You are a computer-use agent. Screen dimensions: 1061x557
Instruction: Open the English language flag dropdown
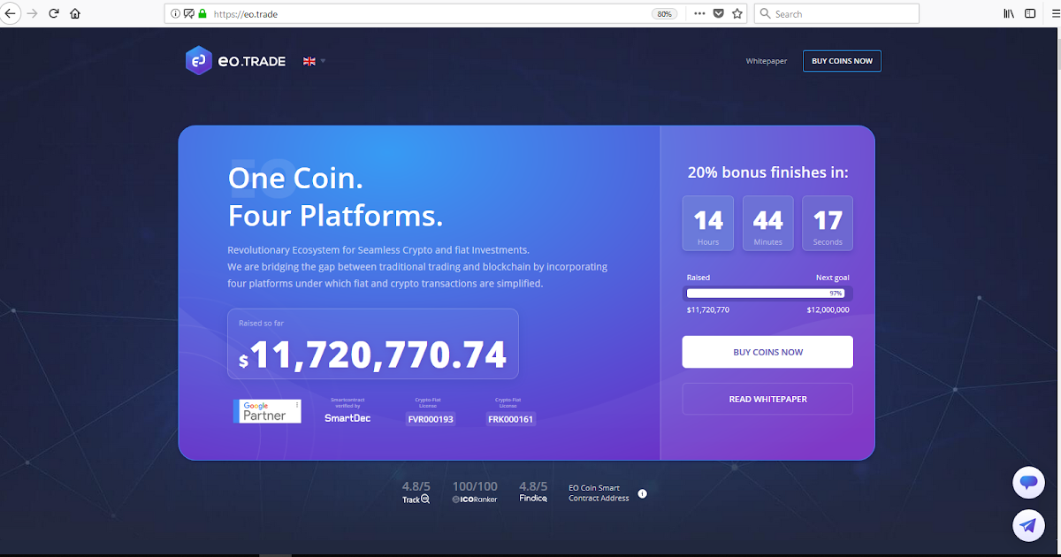[313, 61]
